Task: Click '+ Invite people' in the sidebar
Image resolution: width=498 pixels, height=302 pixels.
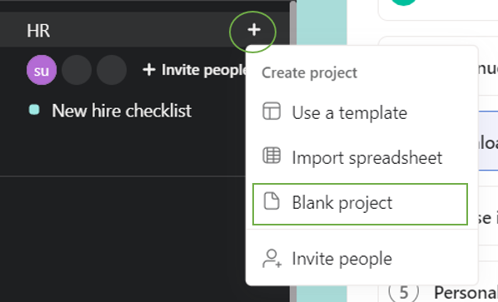Action: [194, 70]
